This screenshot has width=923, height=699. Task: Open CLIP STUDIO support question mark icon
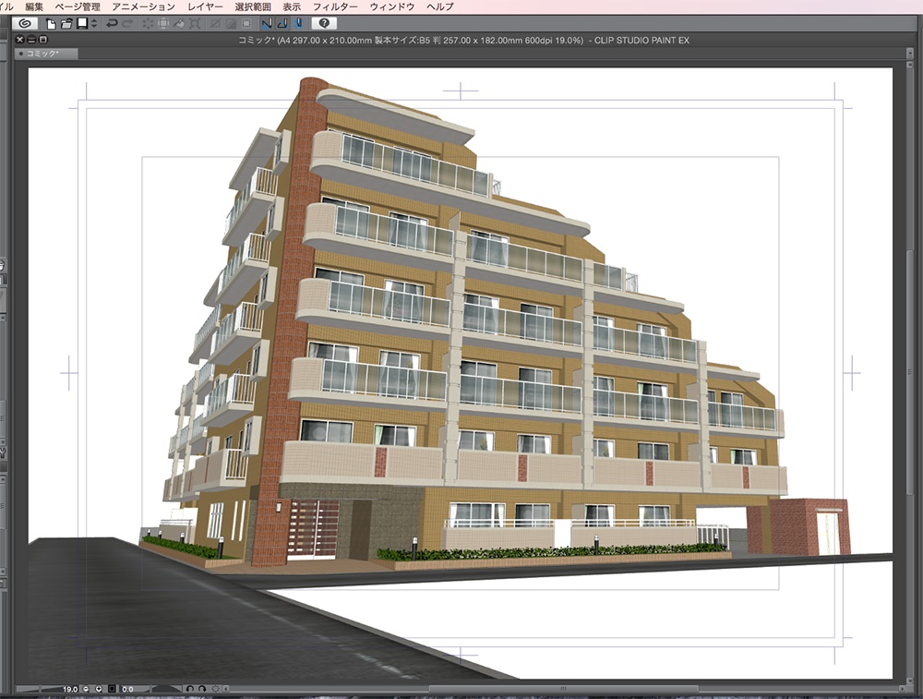click(x=324, y=24)
